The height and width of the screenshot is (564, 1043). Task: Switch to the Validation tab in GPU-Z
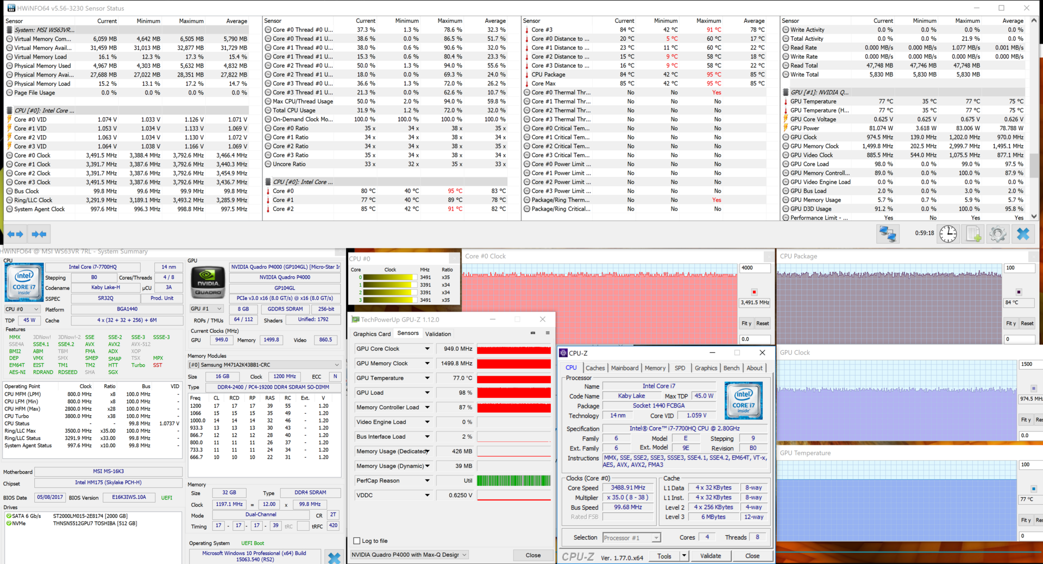(438, 334)
